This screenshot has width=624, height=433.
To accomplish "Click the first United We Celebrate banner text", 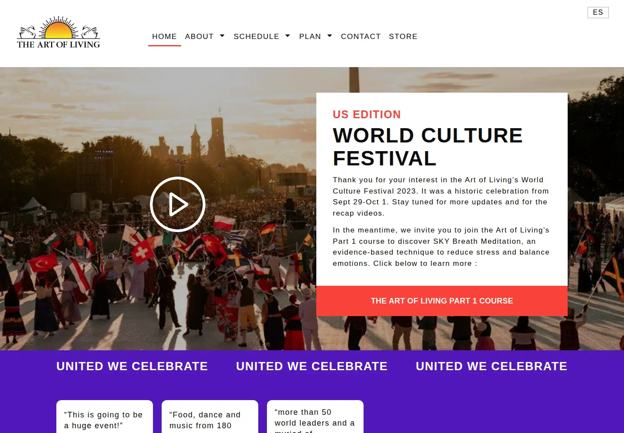I will point(132,366).
